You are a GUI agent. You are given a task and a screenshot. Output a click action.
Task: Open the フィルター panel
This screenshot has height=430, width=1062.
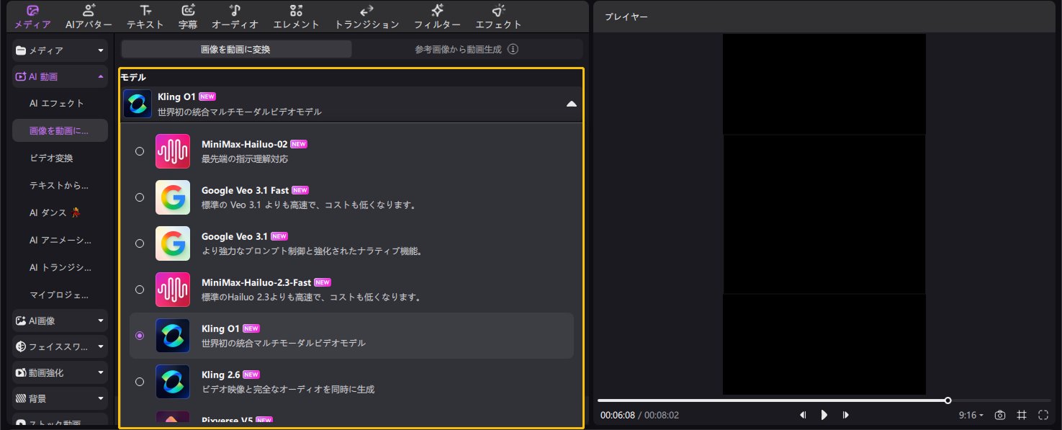(x=437, y=16)
